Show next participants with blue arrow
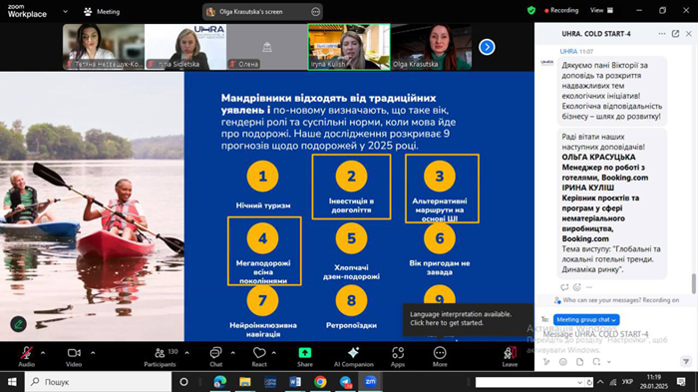Image resolution: width=698 pixels, height=392 pixels. pyautogui.click(x=487, y=47)
